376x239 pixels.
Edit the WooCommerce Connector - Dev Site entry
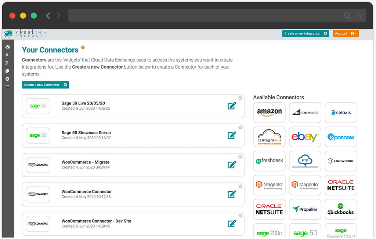[232, 224]
